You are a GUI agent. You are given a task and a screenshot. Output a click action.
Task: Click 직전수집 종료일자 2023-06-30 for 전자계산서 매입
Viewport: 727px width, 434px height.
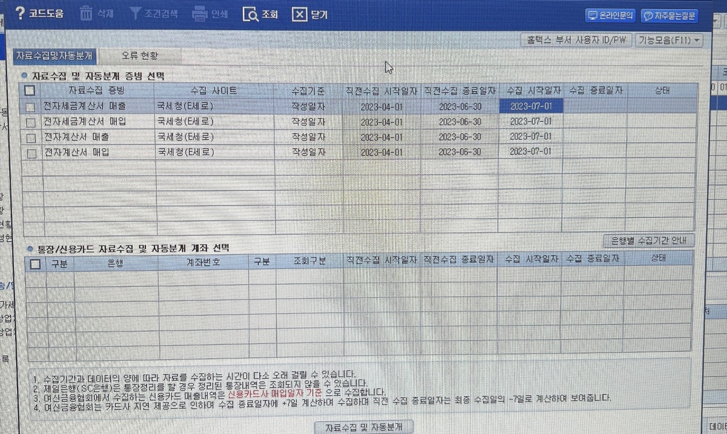pos(460,152)
